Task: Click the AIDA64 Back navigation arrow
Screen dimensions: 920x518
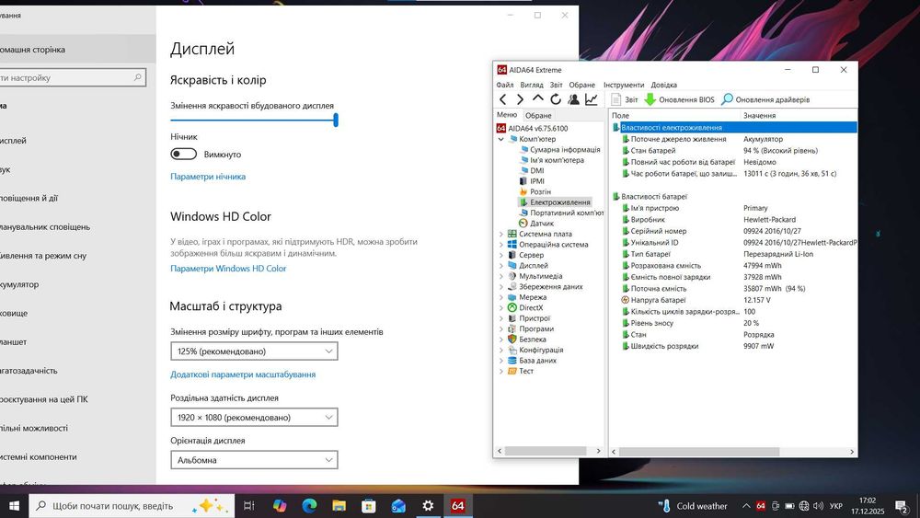Action: pos(503,99)
